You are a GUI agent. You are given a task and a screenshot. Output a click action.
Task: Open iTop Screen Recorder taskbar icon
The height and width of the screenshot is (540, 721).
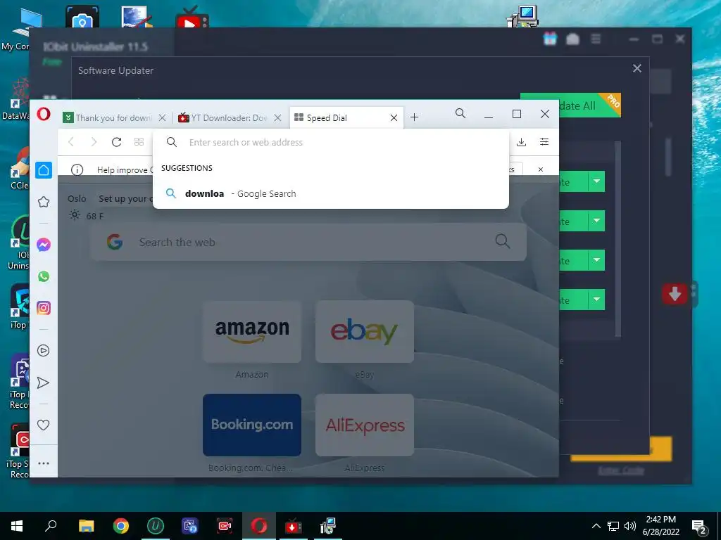point(225,526)
